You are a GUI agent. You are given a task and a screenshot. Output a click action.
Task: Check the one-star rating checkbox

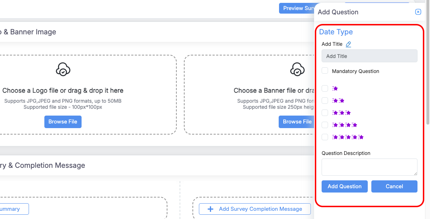(325, 88)
